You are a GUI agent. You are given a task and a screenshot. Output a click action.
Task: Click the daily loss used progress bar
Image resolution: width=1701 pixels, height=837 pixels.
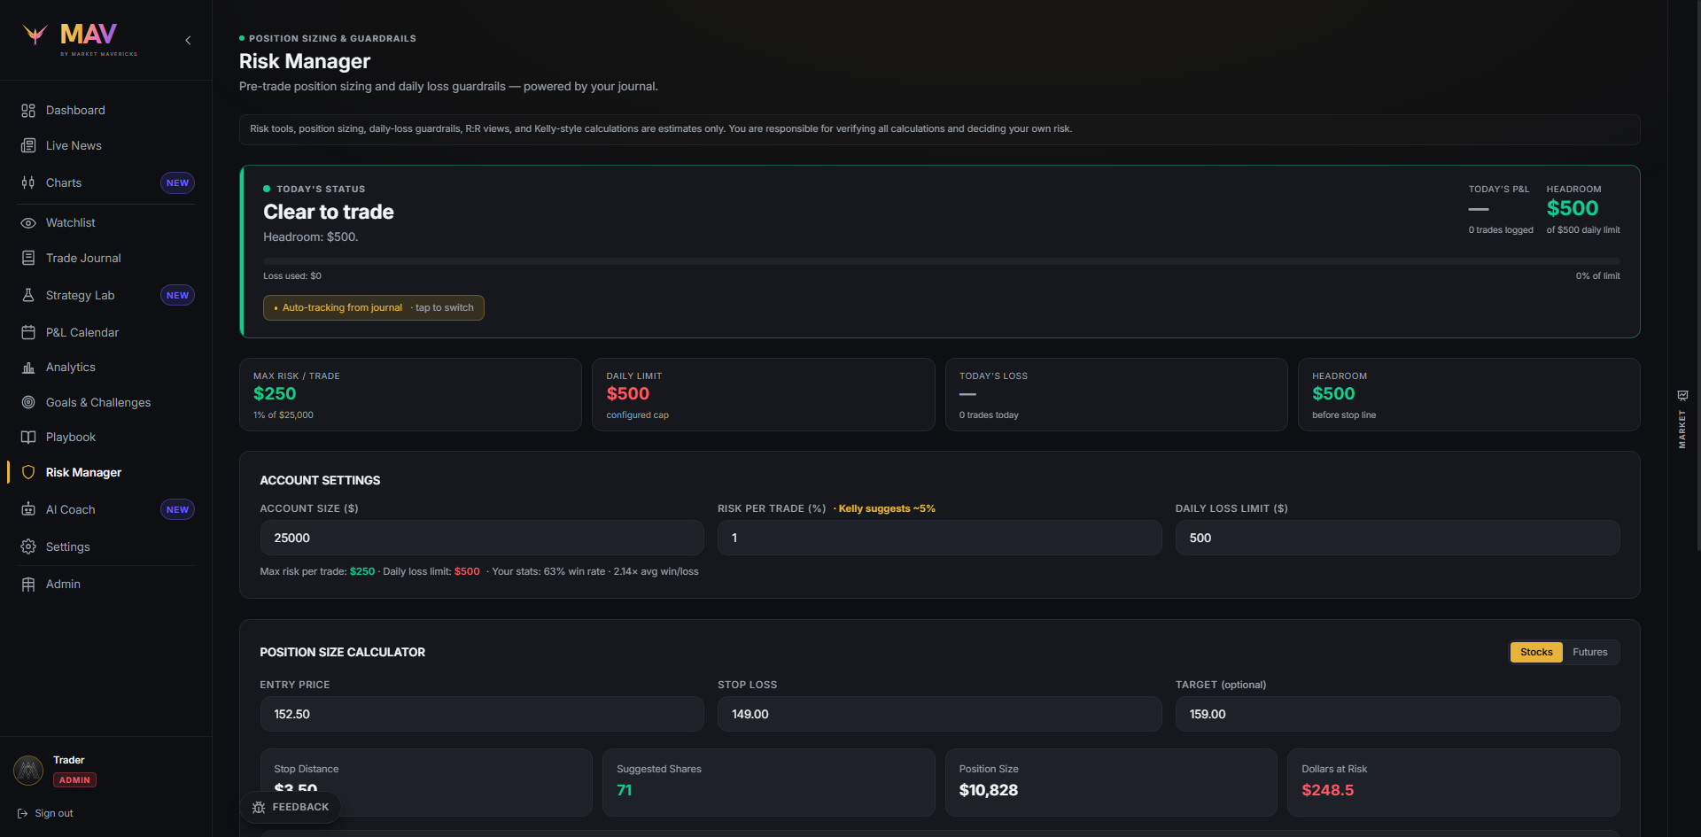941,262
